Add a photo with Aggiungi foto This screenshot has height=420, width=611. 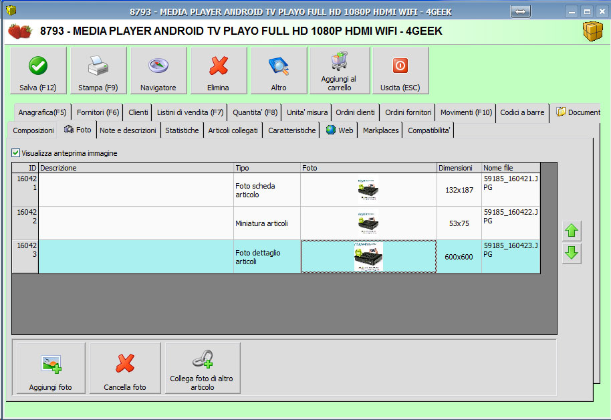tap(51, 368)
